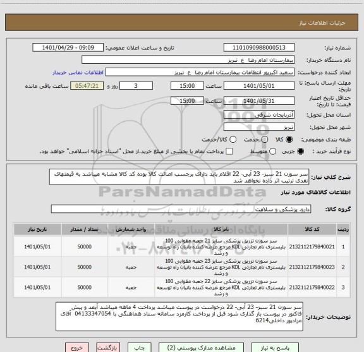Image resolution: width=364 pixels, height=352 pixels.
Task: Click the ردیف column header
Action: point(343,229)
